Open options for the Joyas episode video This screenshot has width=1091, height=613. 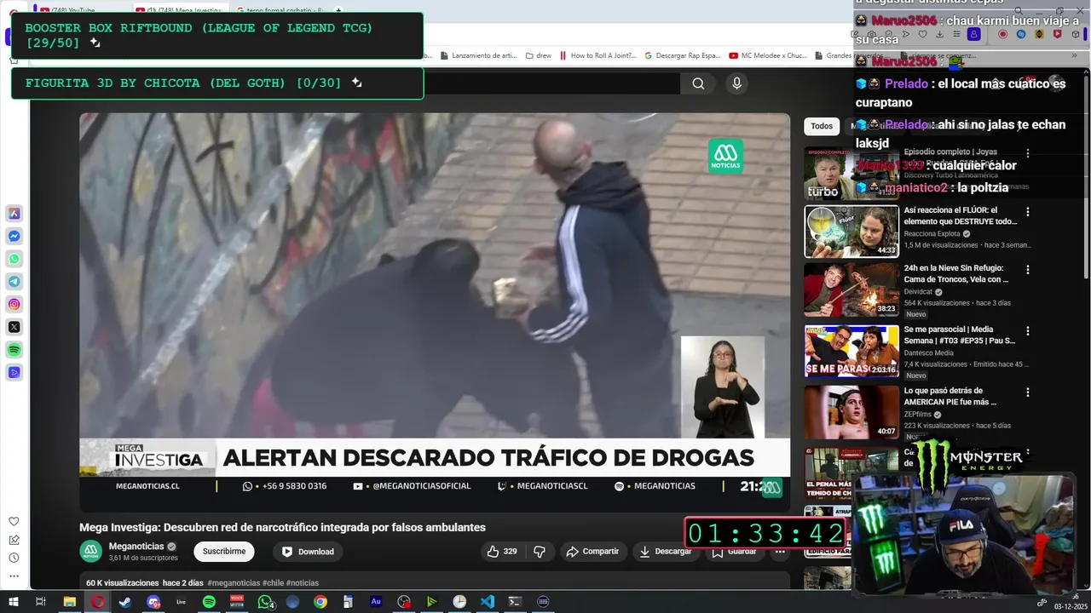tap(1027, 154)
